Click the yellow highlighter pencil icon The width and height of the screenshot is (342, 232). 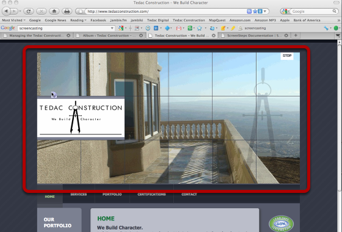click(x=233, y=28)
